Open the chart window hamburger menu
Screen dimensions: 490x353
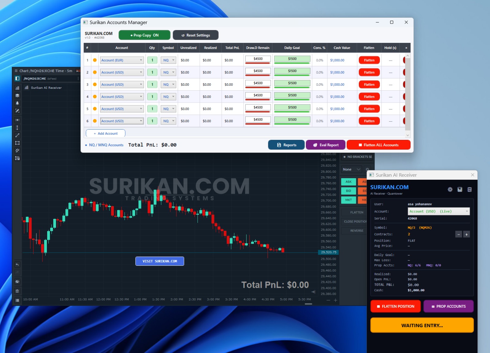pyautogui.click(x=16, y=71)
